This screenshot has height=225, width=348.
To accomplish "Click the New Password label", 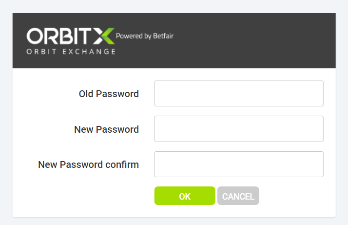I will coord(107,129).
